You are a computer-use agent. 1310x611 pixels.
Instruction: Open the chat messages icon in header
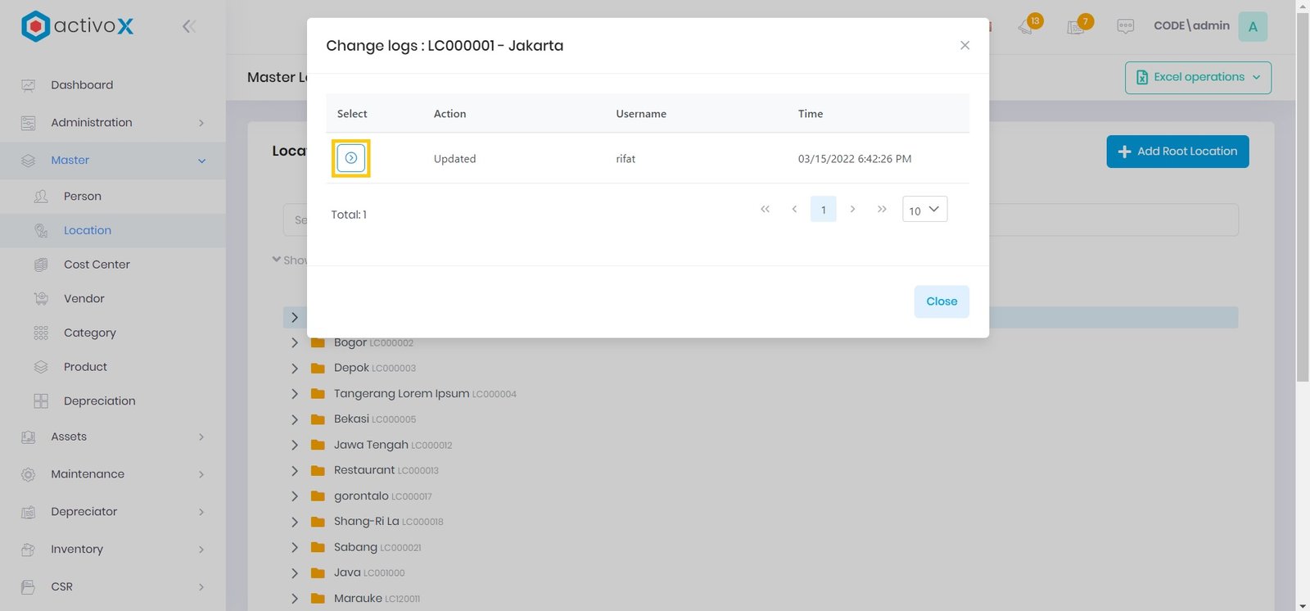tap(1125, 26)
